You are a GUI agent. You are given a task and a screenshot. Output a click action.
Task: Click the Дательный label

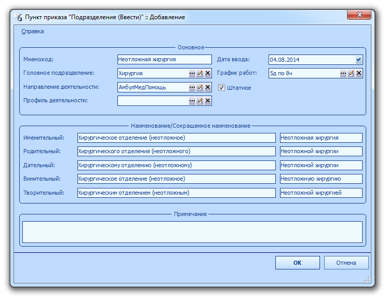39,165
